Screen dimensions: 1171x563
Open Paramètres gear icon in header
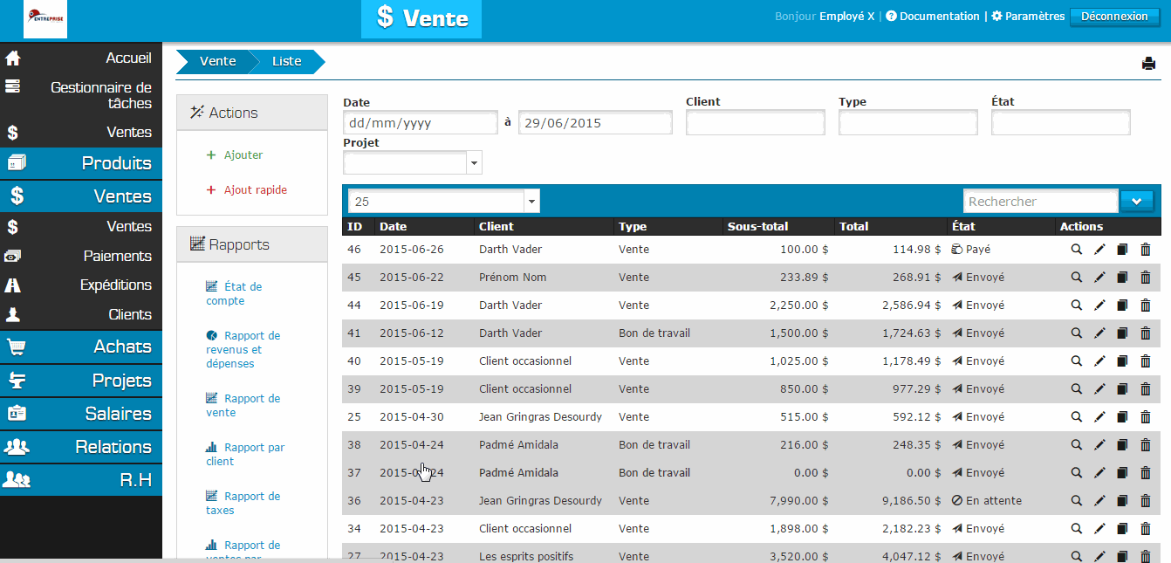(997, 17)
